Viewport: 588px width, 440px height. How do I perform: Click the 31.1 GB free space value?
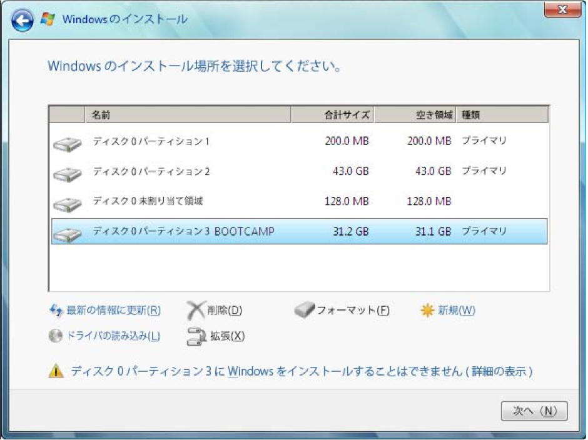tap(433, 231)
